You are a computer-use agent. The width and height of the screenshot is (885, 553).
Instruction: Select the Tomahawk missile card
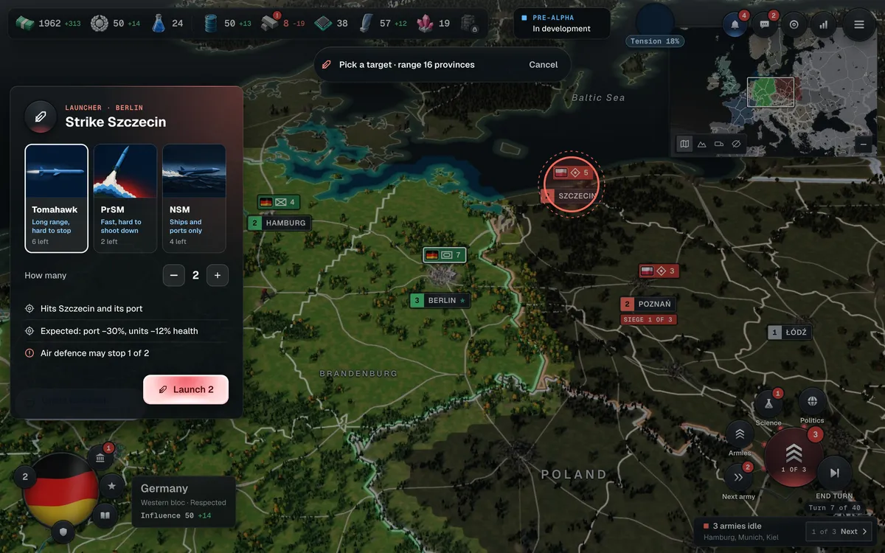(x=57, y=198)
